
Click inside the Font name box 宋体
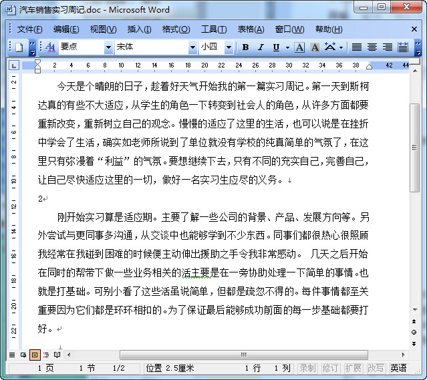tap(152, 47)
